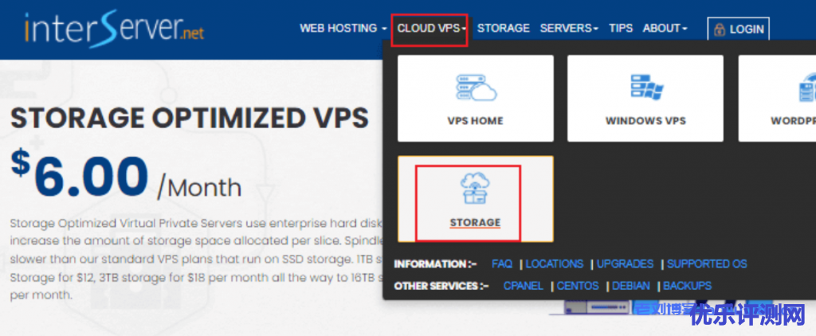Click the cPanel services link
This screenshot has height=336, width=816.
tap(523, 286)
